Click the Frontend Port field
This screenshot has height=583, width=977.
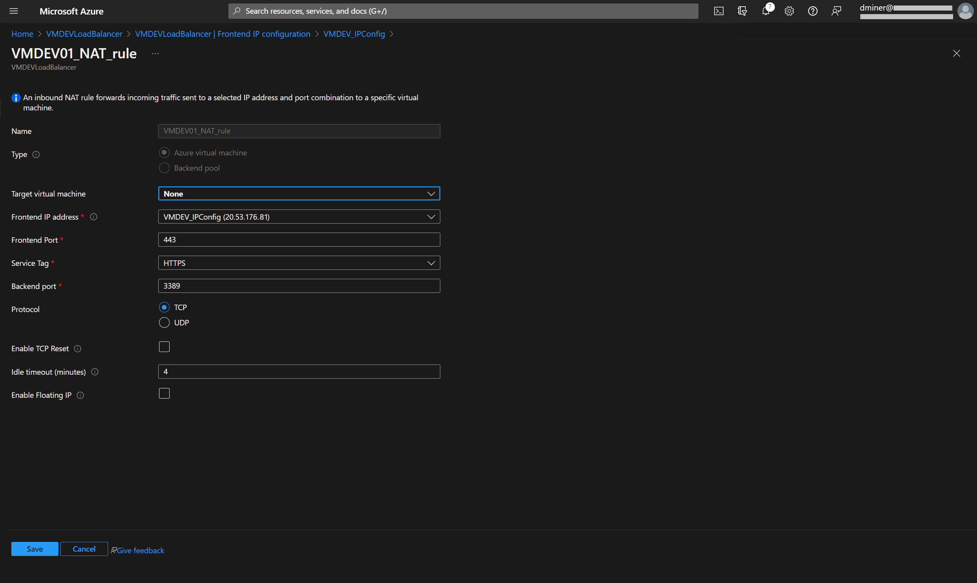[x=299, y=240]
